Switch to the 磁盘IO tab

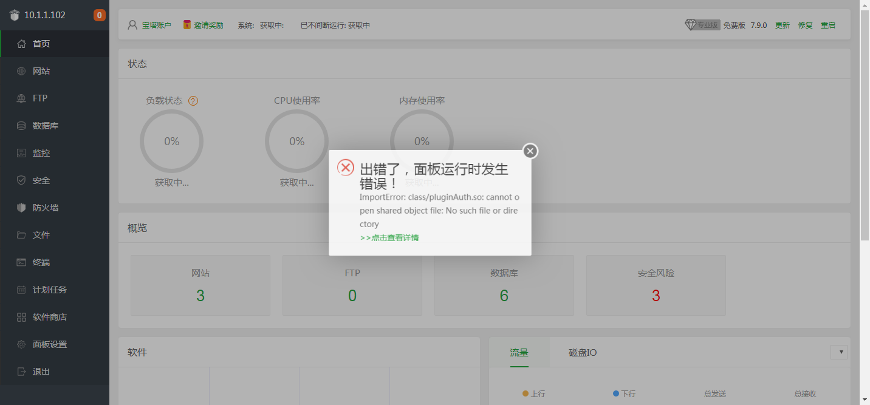583,352
